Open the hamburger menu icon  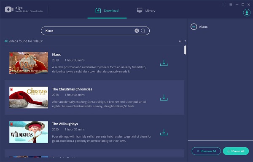(x=231, y=5)
